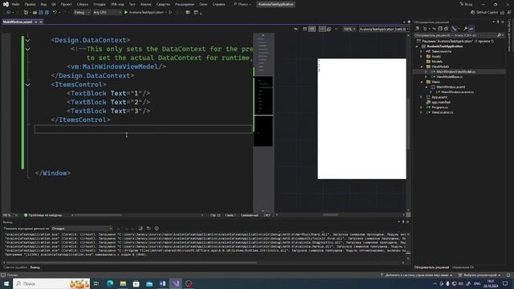The width and height of the screenshot is (514, 289).
Task: Open the Тест menu
Action: click(x=132, y=4)
